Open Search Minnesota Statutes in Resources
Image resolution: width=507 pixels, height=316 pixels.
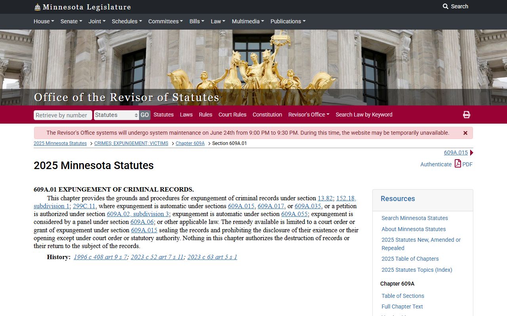[415, 218]
